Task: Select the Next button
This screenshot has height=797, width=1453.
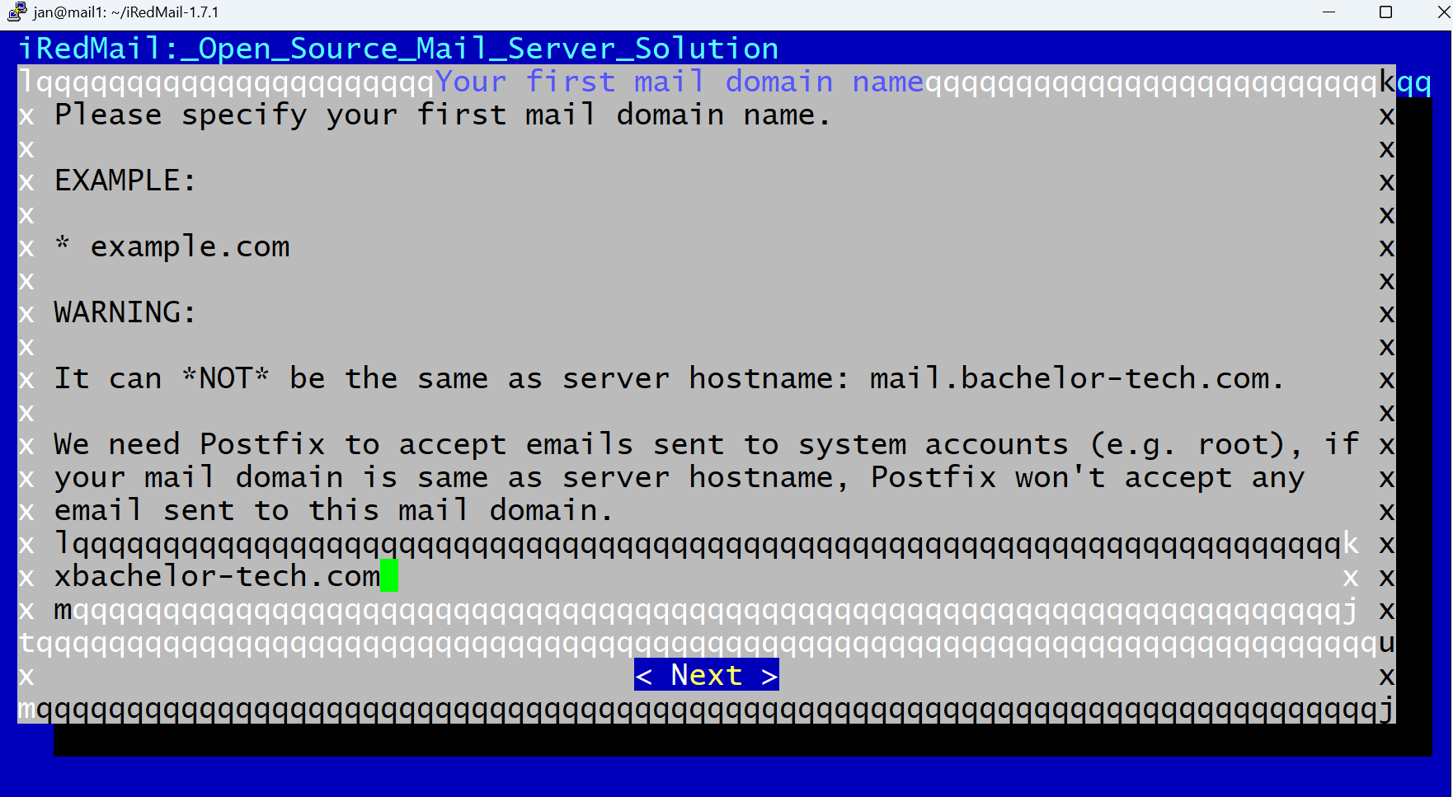Action: (x=707, y=675)
